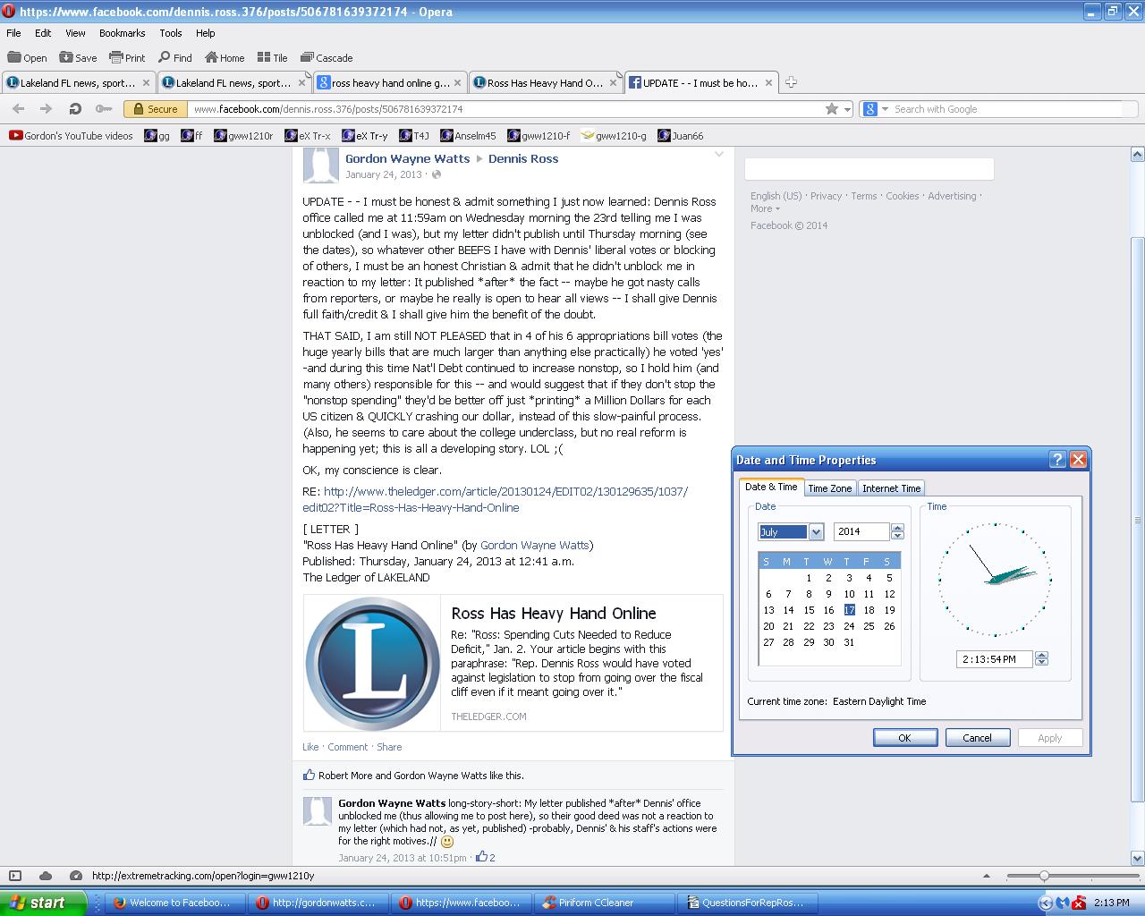Image resolution: width=1145 pixels, height=916 pixels.
Task: Click the page vertical scrollbar thumb
Action: click(1137, 519)
